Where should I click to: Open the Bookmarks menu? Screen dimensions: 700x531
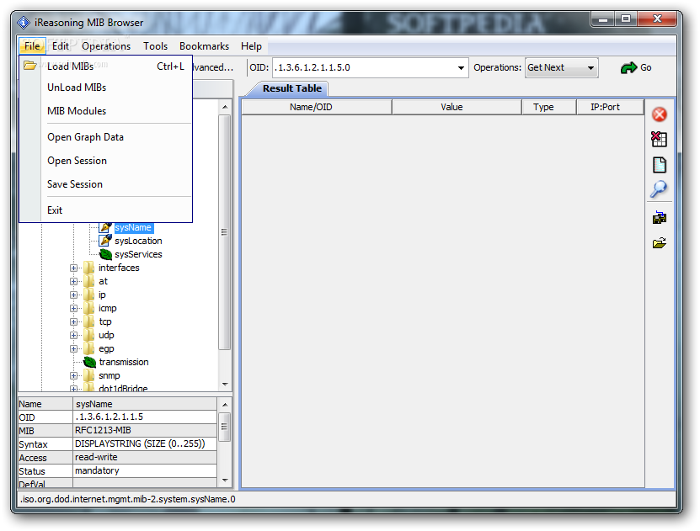pos(204,46)
